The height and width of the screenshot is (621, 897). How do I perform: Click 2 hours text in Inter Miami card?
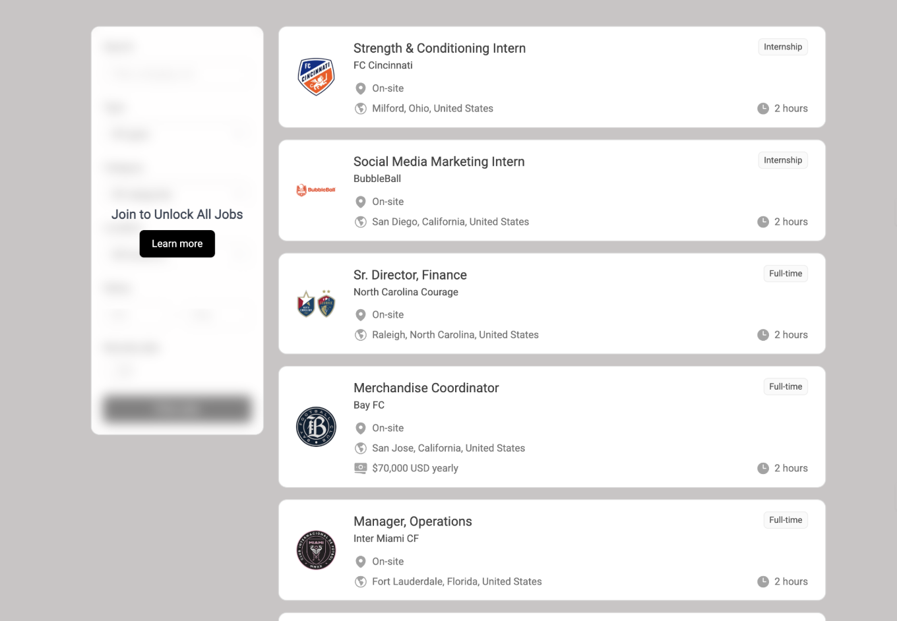click(791, 581)
